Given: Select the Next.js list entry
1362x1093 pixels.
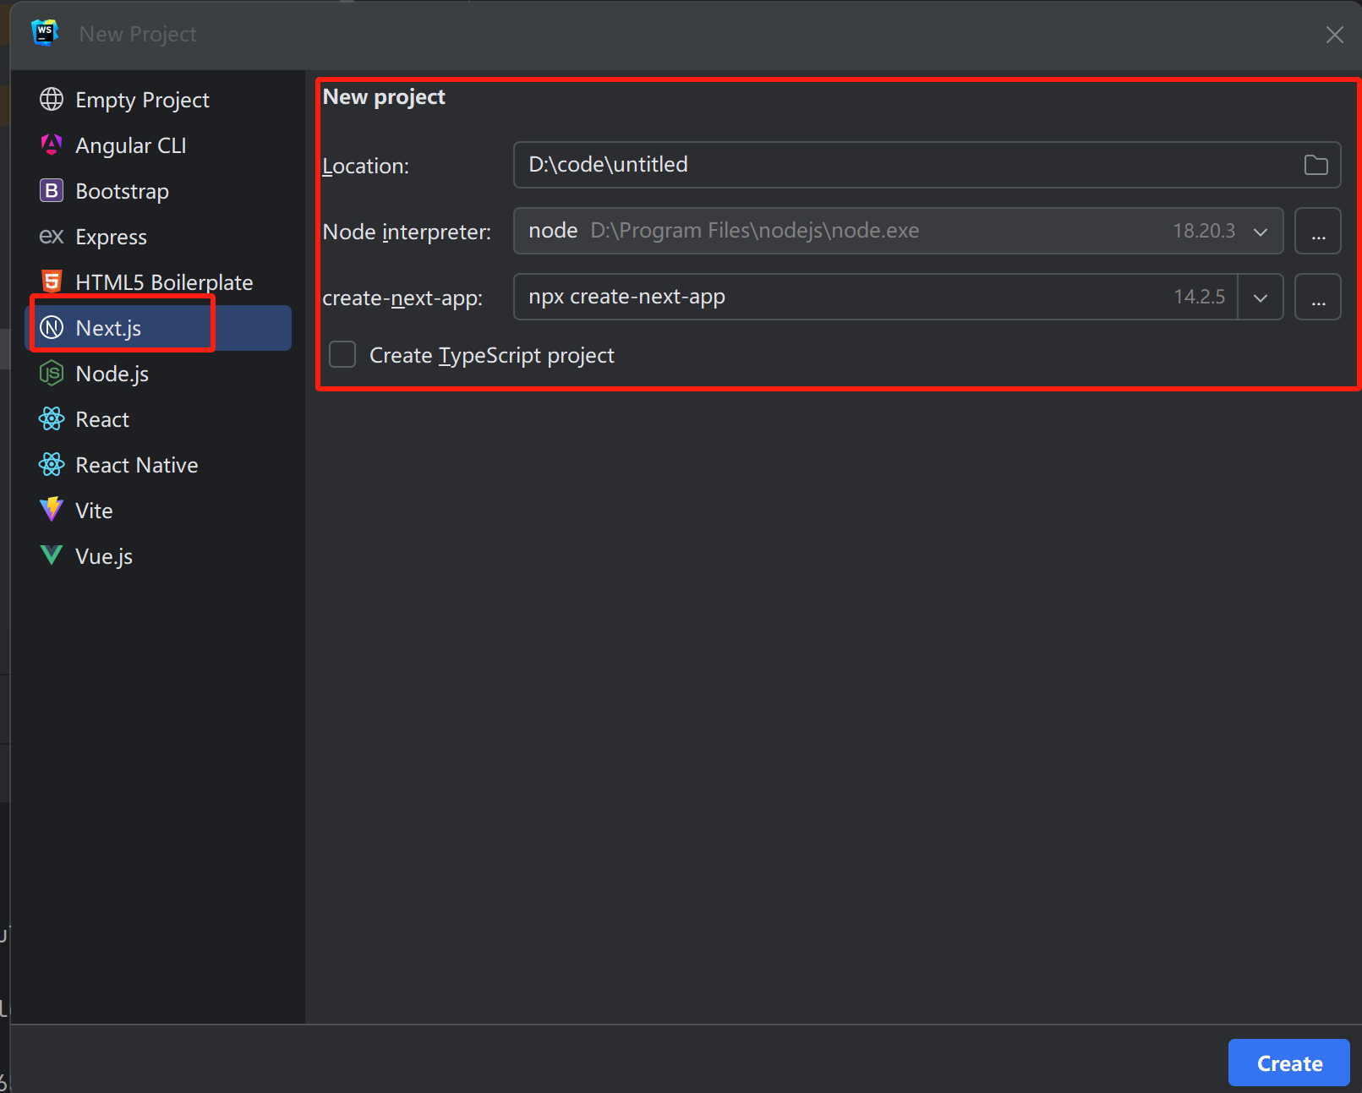Looking at the screenshot, I should click(158, 328).
